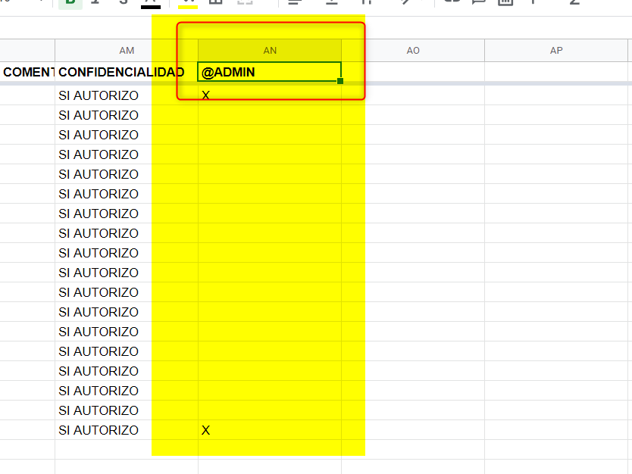Open the vertical align dropdown
This screenshot has height=474, width=632.
click(332, 2)
